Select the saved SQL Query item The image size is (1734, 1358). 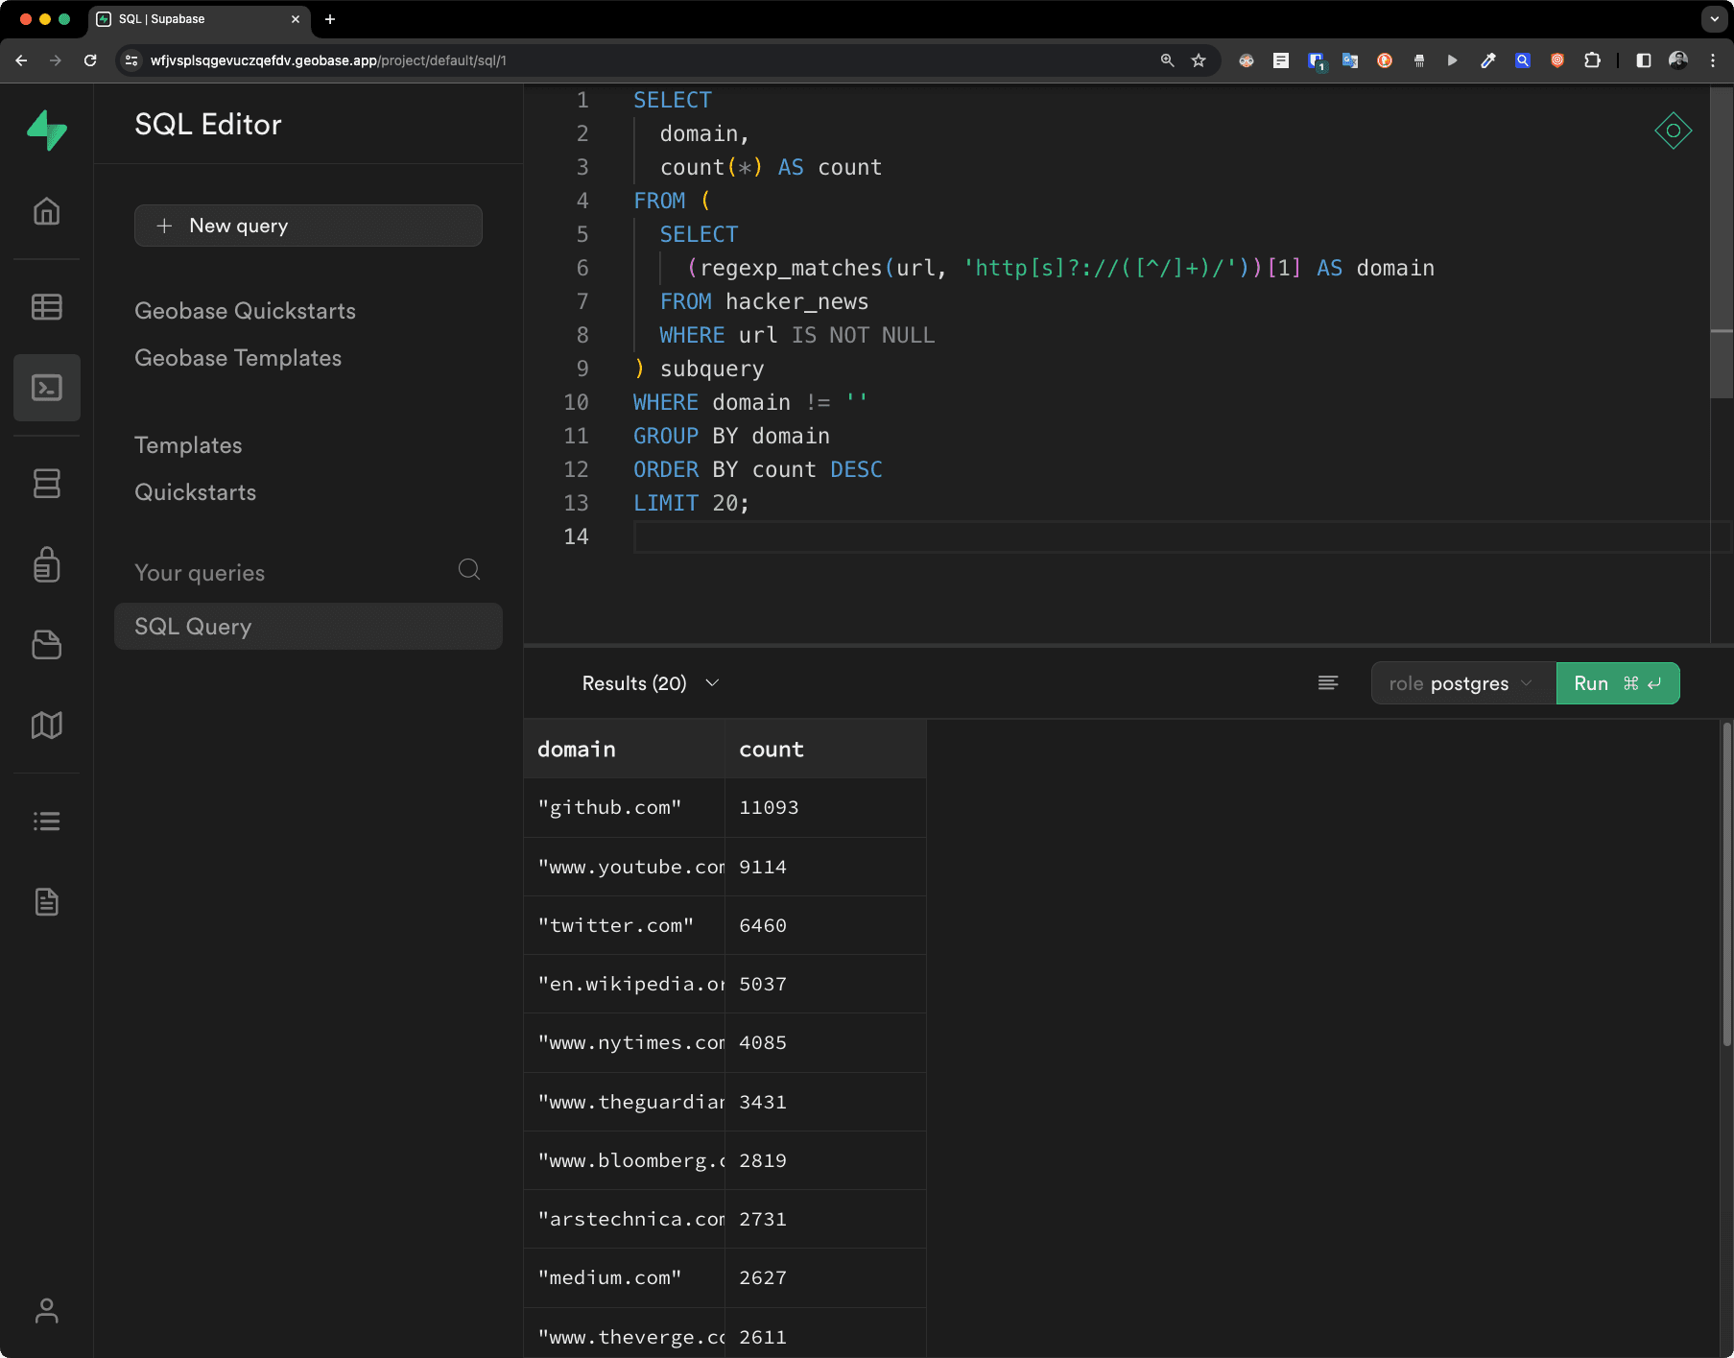[308, 627]
